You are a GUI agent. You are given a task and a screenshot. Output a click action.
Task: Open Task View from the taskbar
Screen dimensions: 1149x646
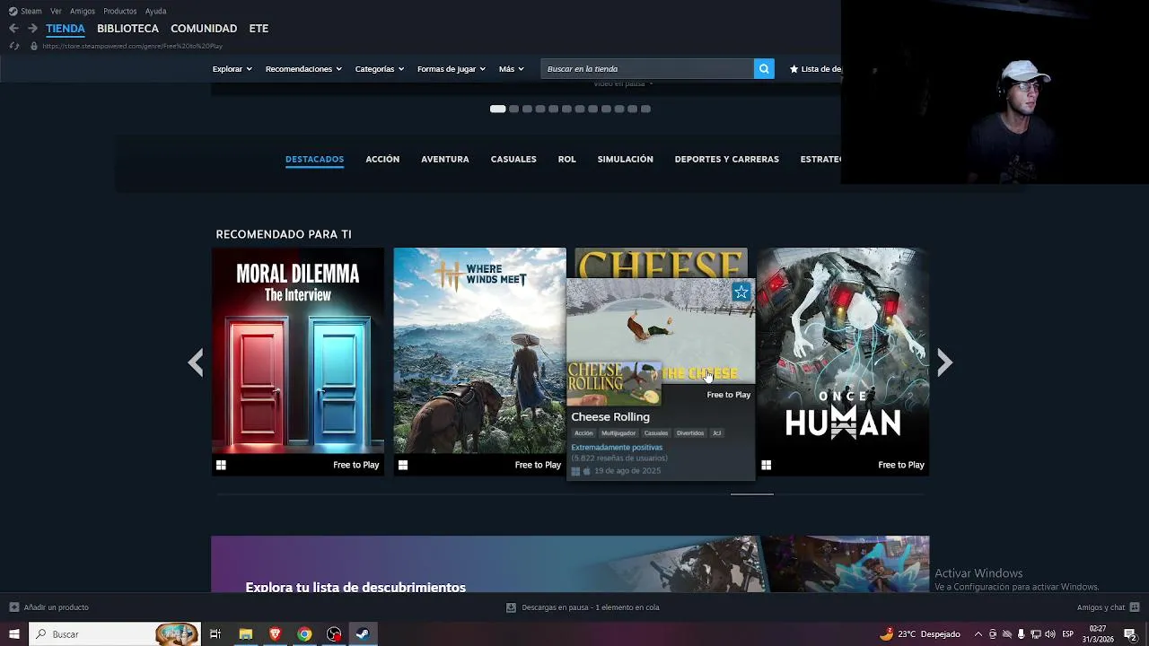pyautogui.click(x=215, y=634)
